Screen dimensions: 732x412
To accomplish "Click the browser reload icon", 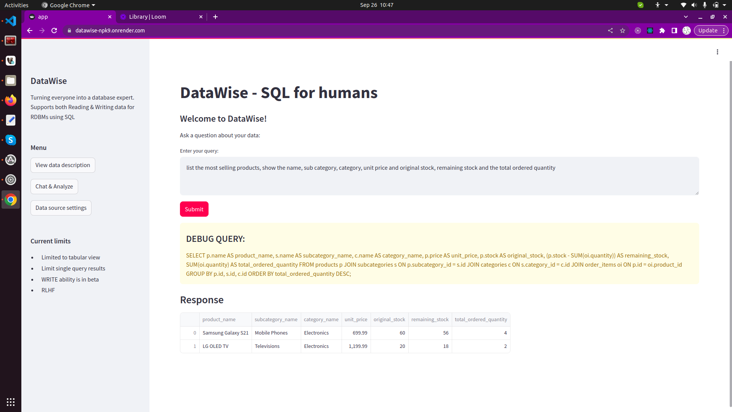I will (54, 31).
